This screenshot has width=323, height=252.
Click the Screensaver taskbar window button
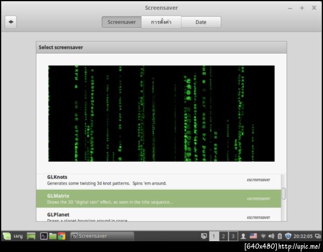click(x=102, y=236)
